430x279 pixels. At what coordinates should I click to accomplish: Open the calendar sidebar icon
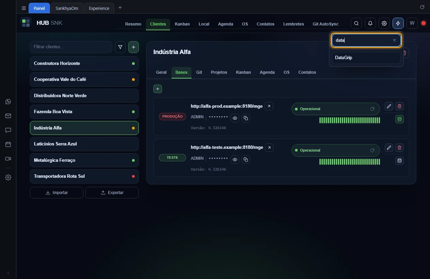(x=8, y=144)
